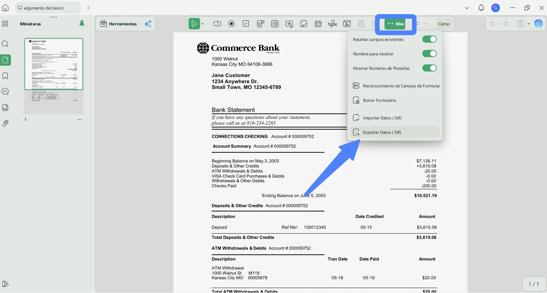Select the checkbox form tool
The image size is (547, 293).
coord(246,24)
